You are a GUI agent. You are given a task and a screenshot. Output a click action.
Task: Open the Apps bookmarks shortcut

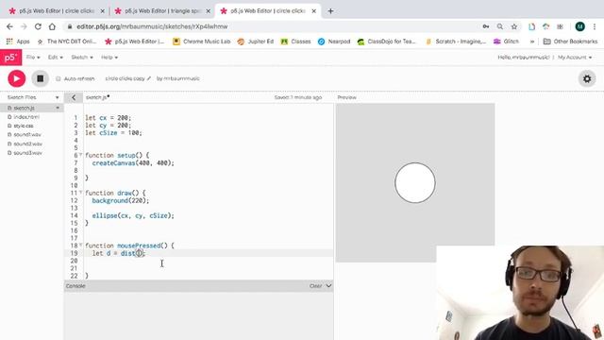[x=18, y=42]
